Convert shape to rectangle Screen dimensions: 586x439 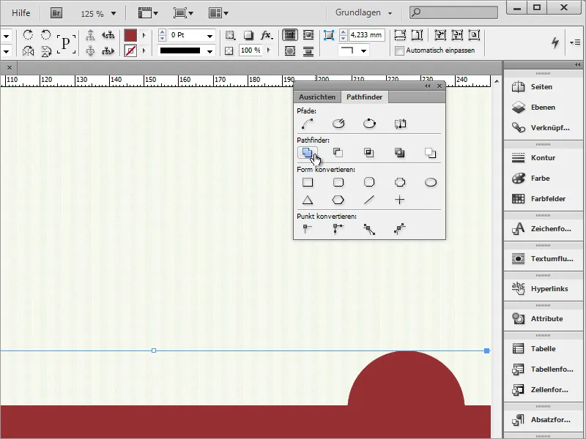point(308,182)
